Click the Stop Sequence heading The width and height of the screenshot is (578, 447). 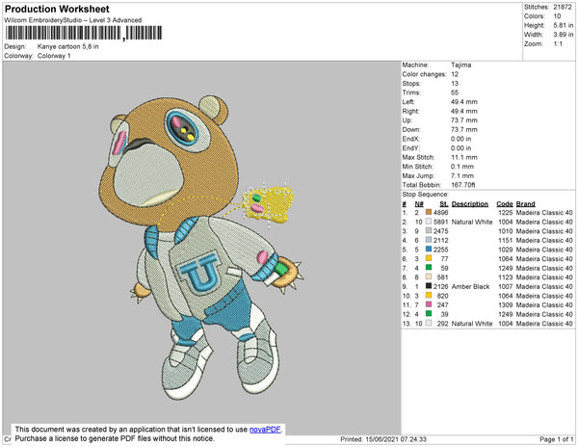tap(426, 195)
